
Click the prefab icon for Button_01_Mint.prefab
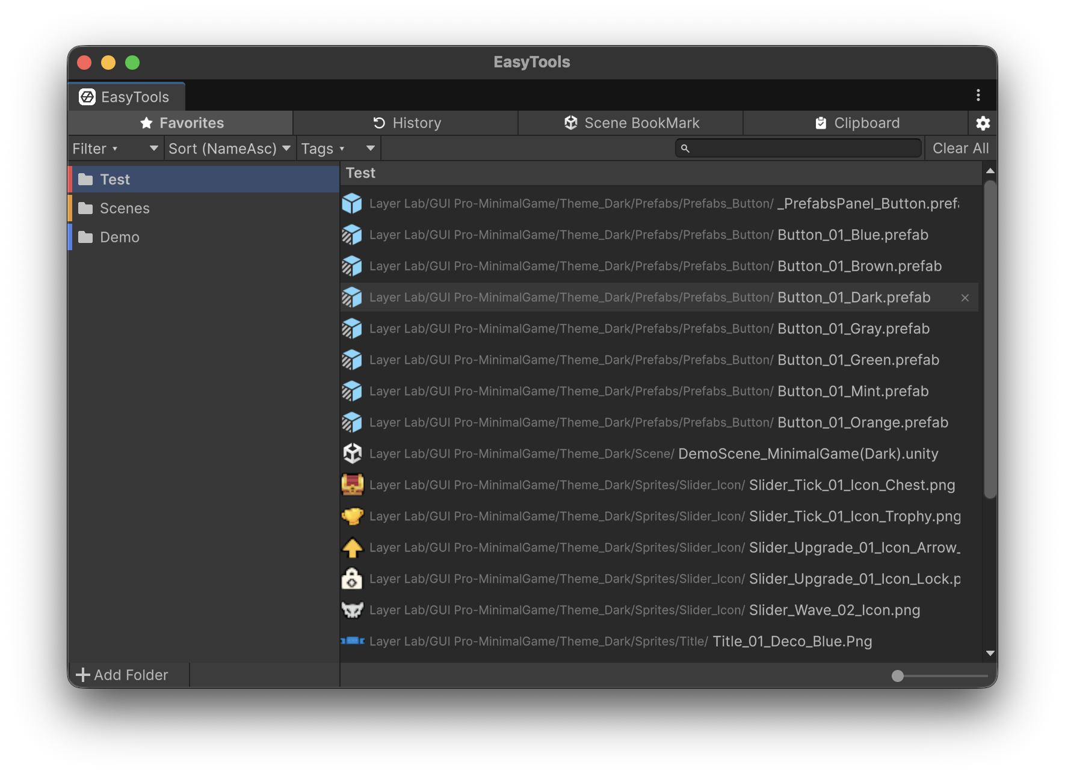pos(352,391)
